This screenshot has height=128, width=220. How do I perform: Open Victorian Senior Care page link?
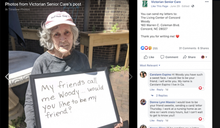166,2
